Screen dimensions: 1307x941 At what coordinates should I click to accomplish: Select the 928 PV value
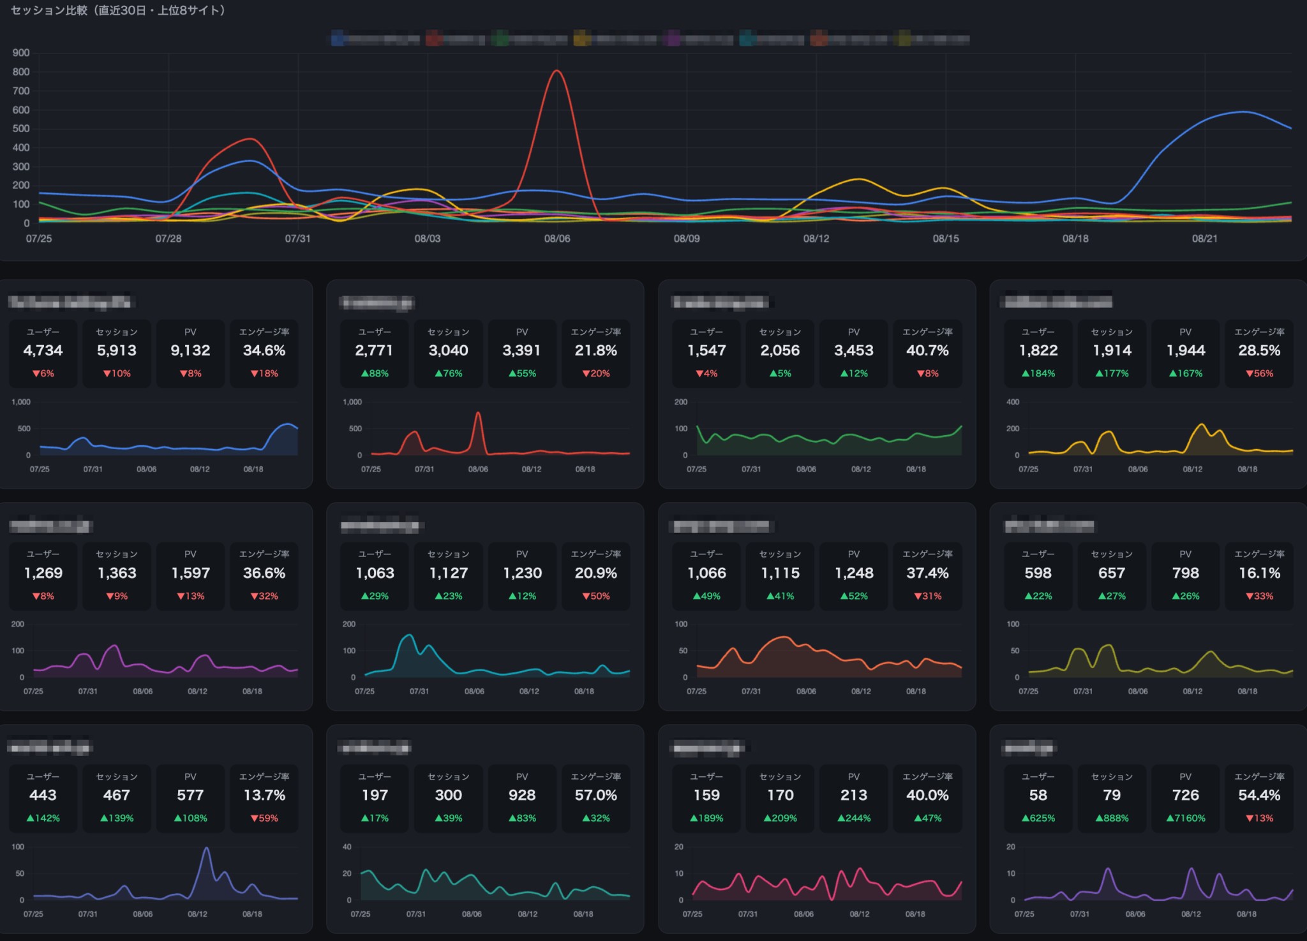coord(522,795)
